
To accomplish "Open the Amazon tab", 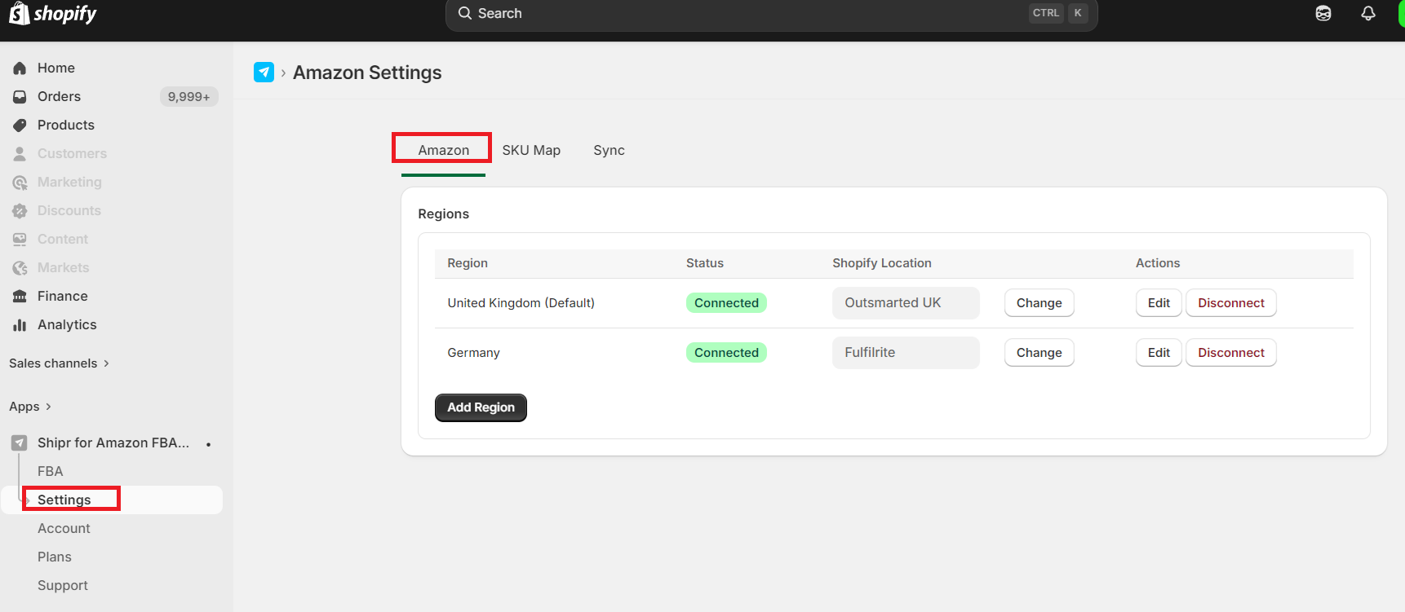I will 443,150.
